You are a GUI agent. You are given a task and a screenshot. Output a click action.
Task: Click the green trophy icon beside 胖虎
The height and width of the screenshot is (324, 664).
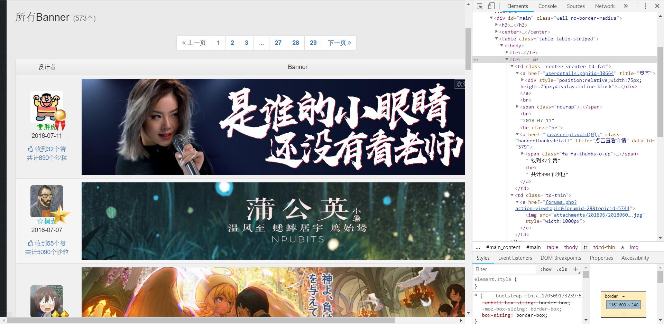coord(40,127)
